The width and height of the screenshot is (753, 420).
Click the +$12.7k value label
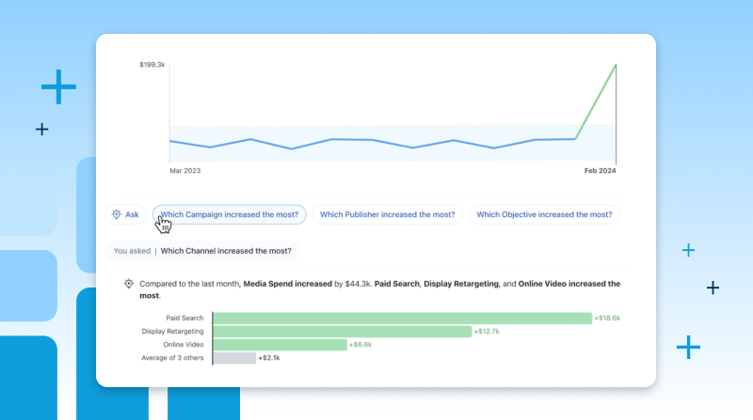point(488,332)
